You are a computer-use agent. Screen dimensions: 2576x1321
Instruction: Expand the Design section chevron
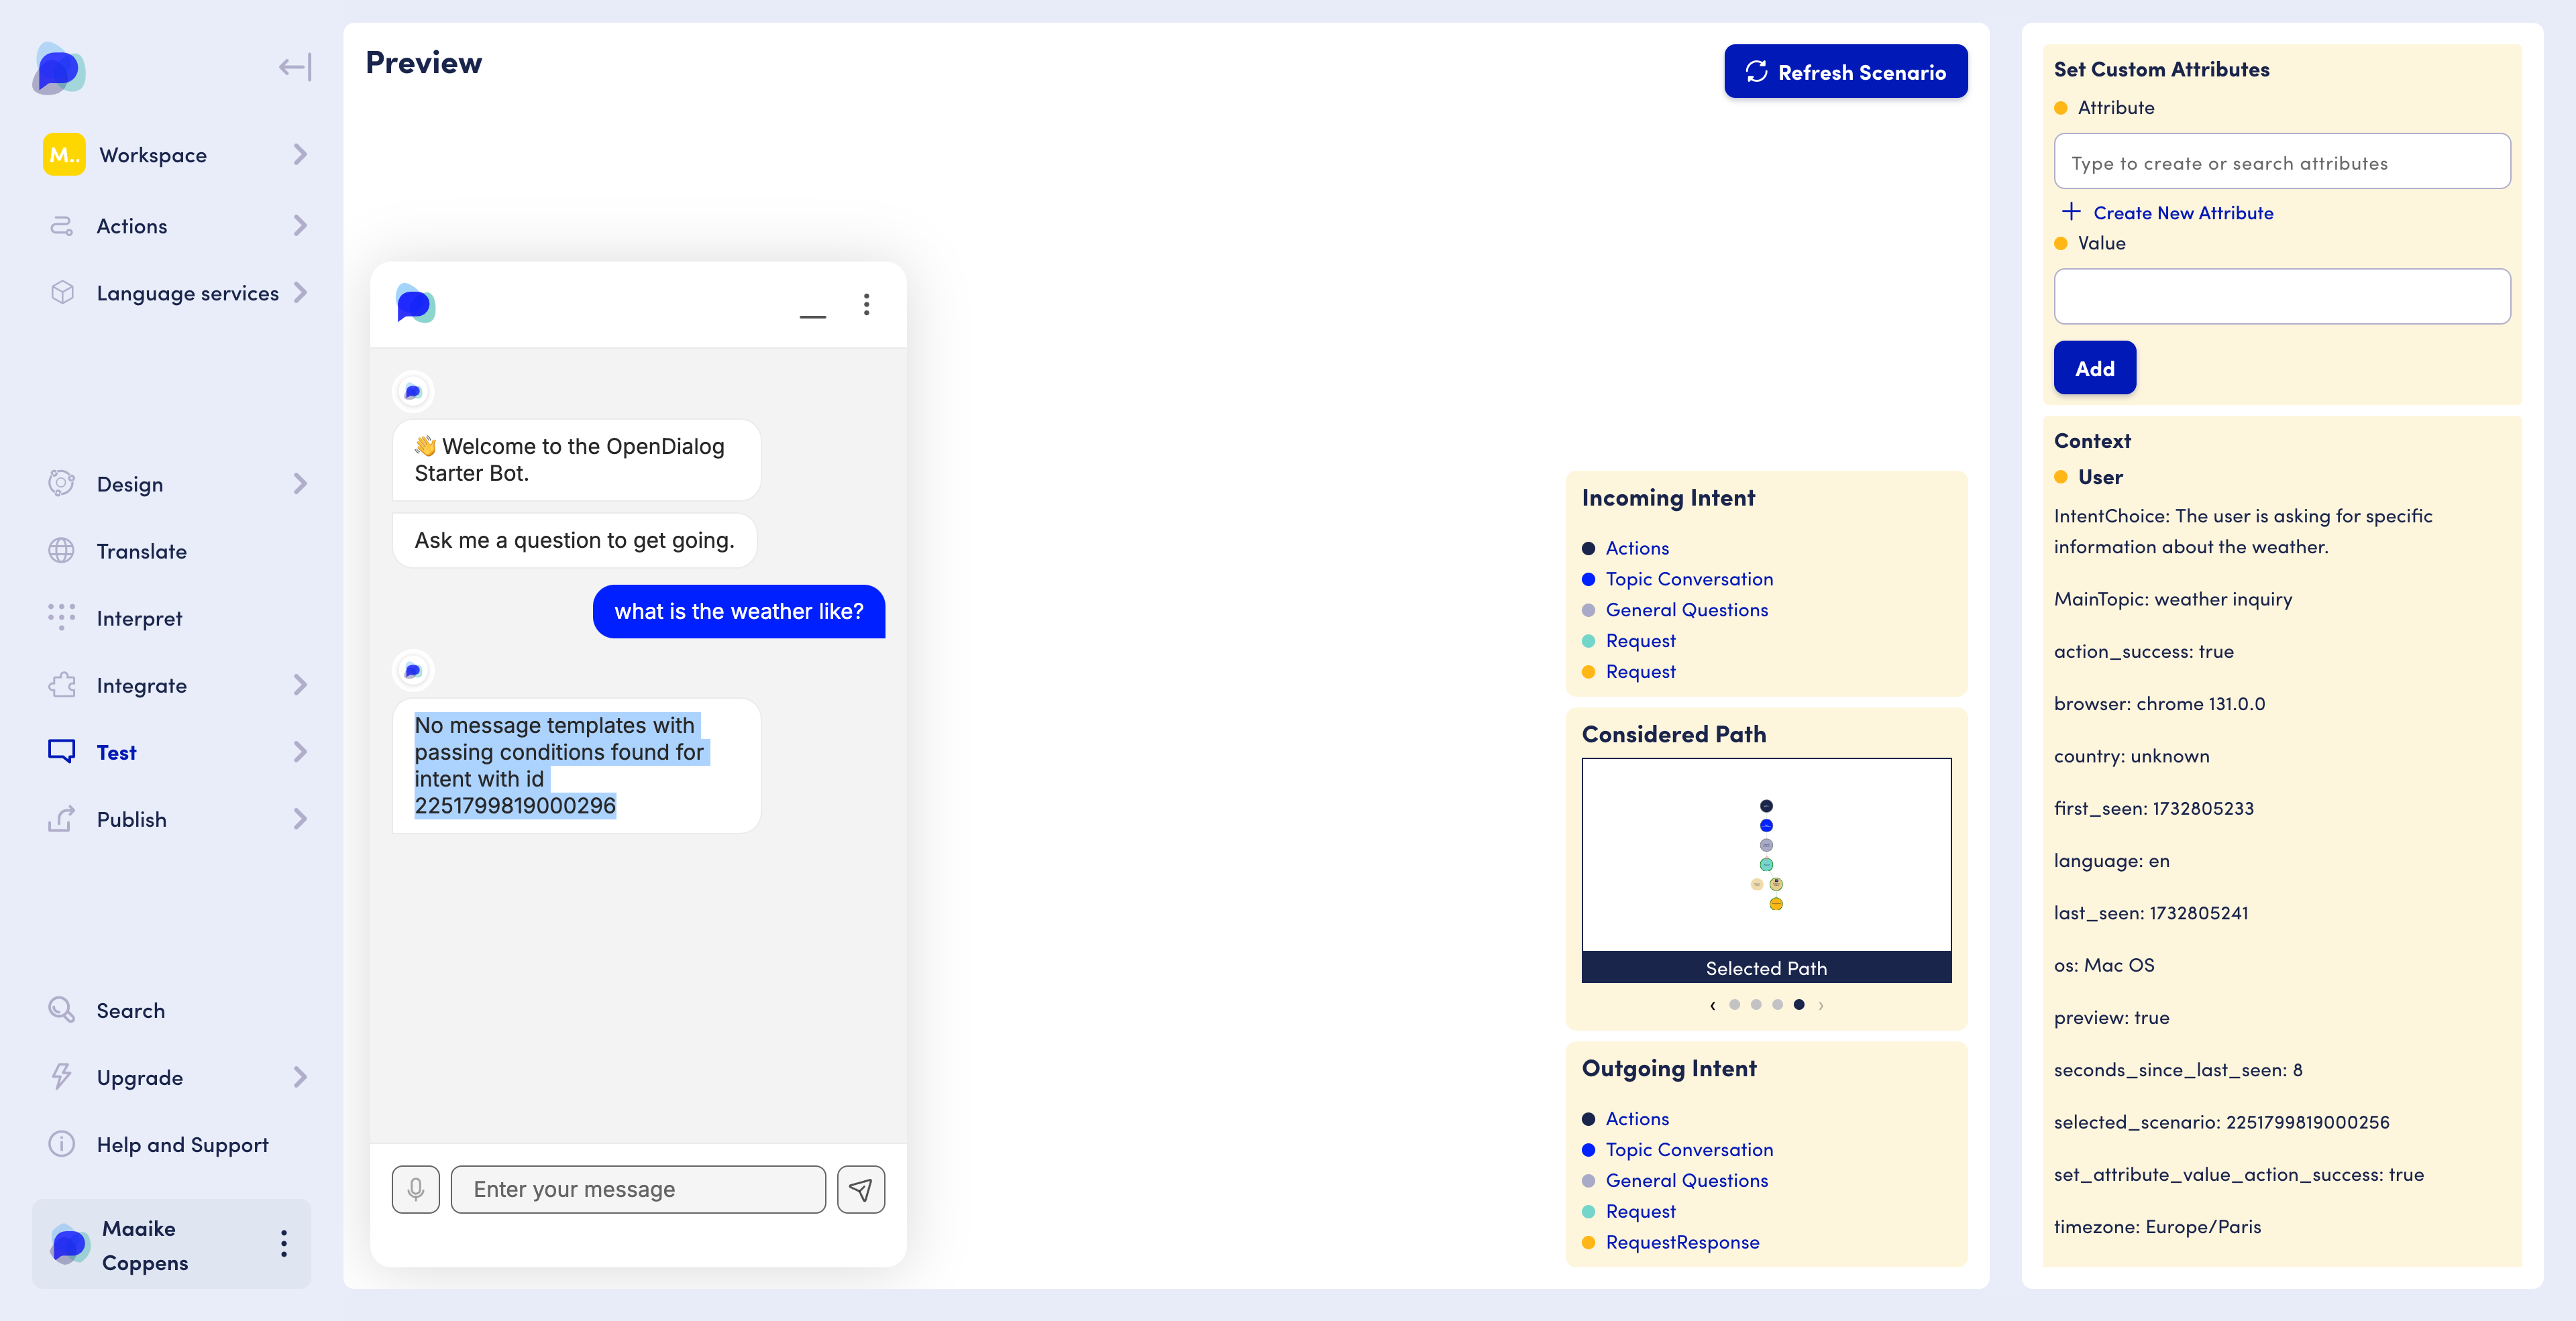[x=299, y=483]
